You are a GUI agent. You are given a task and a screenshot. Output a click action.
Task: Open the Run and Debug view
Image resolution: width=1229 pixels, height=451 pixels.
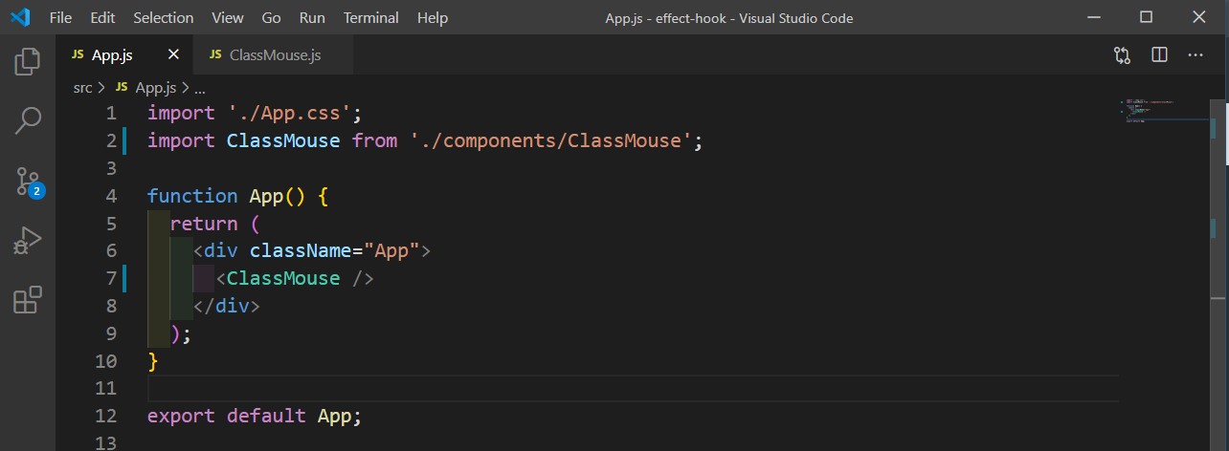tap(28, 241)
